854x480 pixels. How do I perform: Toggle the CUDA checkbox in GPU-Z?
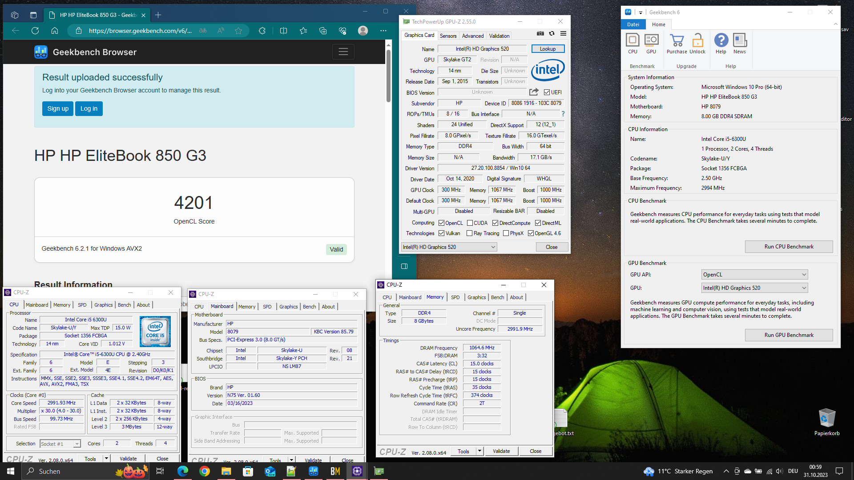470,223
